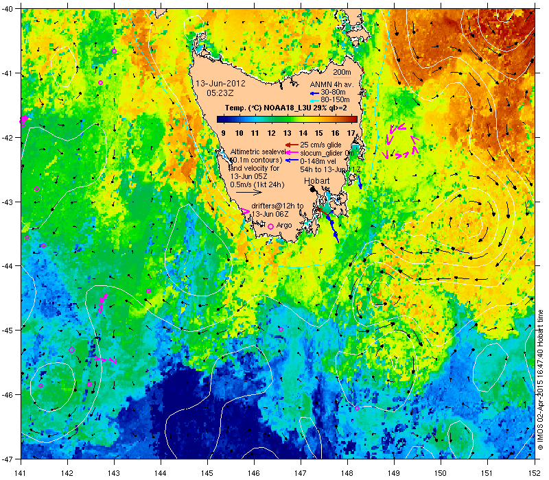The height and width of the screenshot is (480, 549).
Task: Click the black 0.5m/s scale arrow
Action: [x=249, y=192]
